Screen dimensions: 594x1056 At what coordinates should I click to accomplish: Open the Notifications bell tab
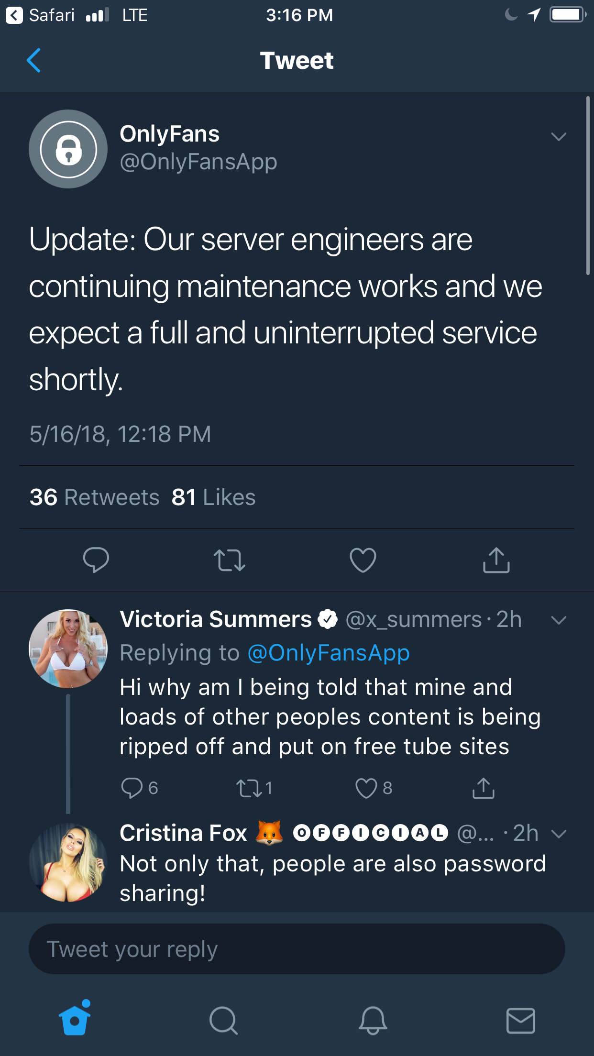(x=373, y=1021)
